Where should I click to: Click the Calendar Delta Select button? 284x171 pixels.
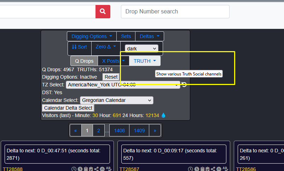pos(68,108)
